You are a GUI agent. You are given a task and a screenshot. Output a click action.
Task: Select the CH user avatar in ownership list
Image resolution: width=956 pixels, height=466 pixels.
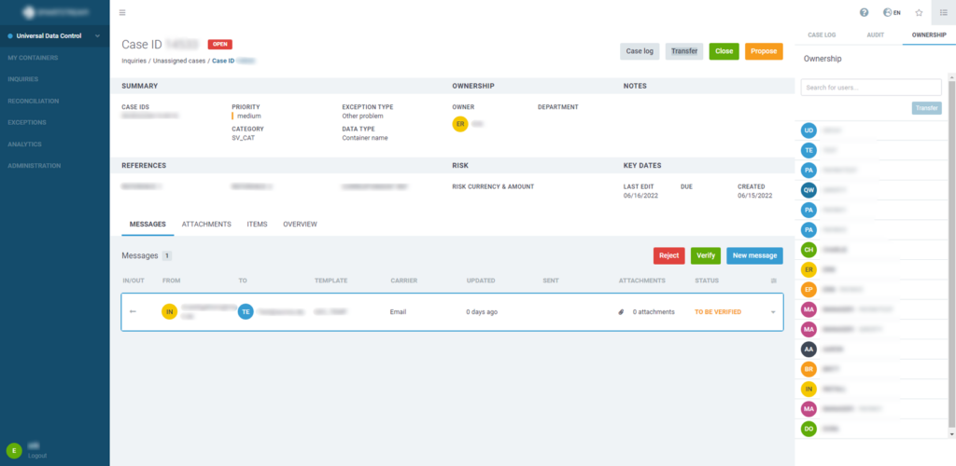click(809, 250)
